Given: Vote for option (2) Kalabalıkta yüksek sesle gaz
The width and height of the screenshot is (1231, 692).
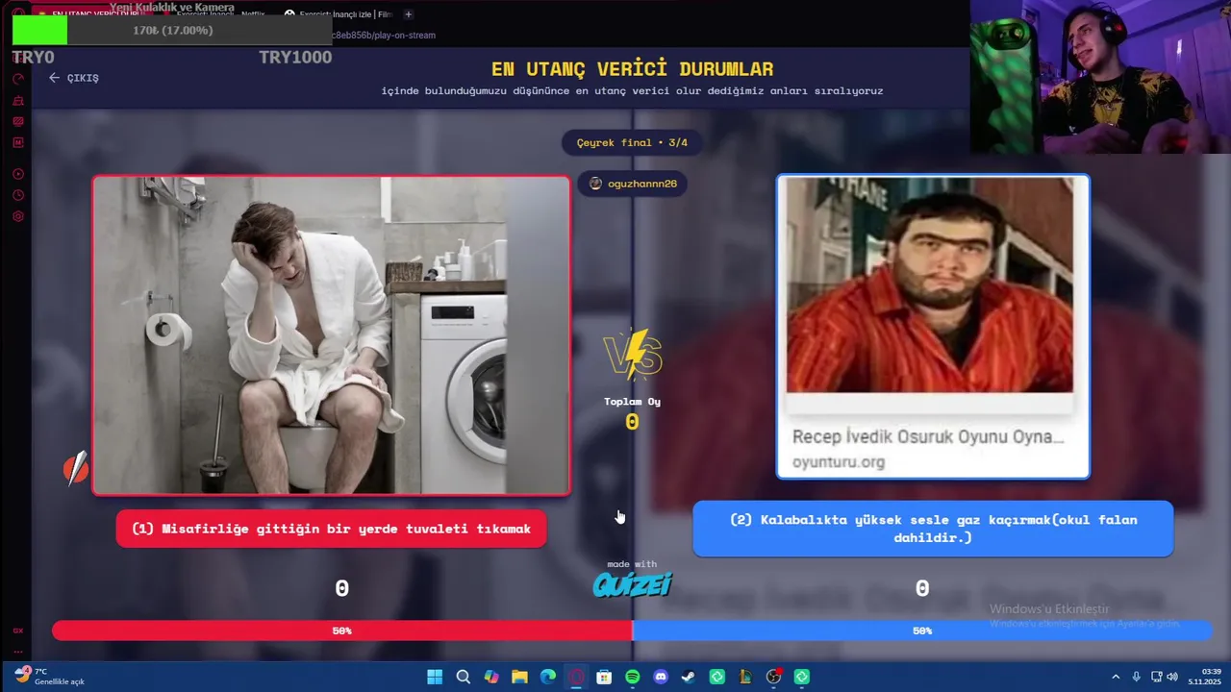Looking at the screenshot, I should coord(933,529).
